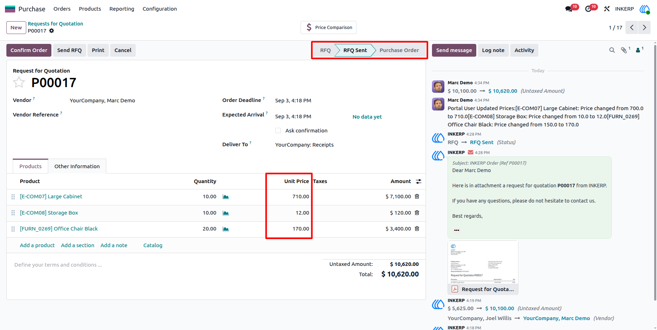Delete the Large Cabinet order line
The image size is (657, 330).
[x=417, y=197]
